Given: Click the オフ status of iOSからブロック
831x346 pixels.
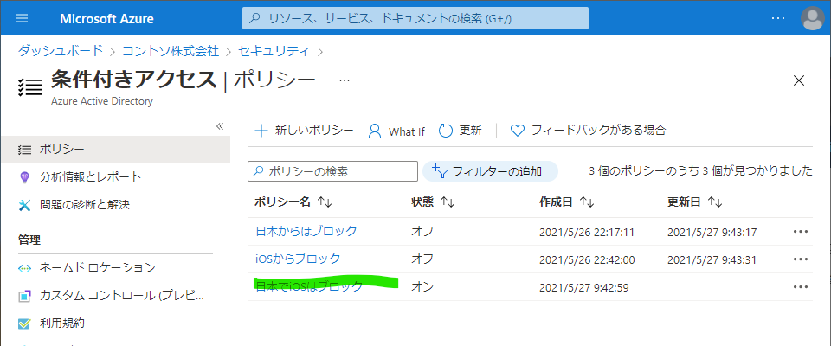Looking at the screenshot, I should pyautogui.click(x=422, y=259).
